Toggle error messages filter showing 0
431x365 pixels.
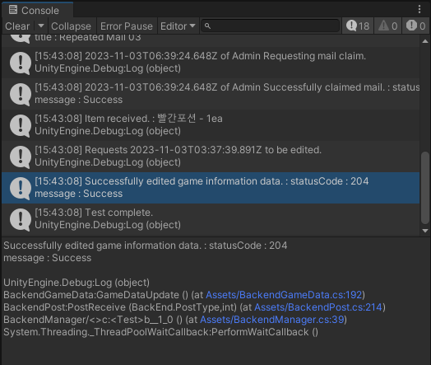[x=416, y=26]
